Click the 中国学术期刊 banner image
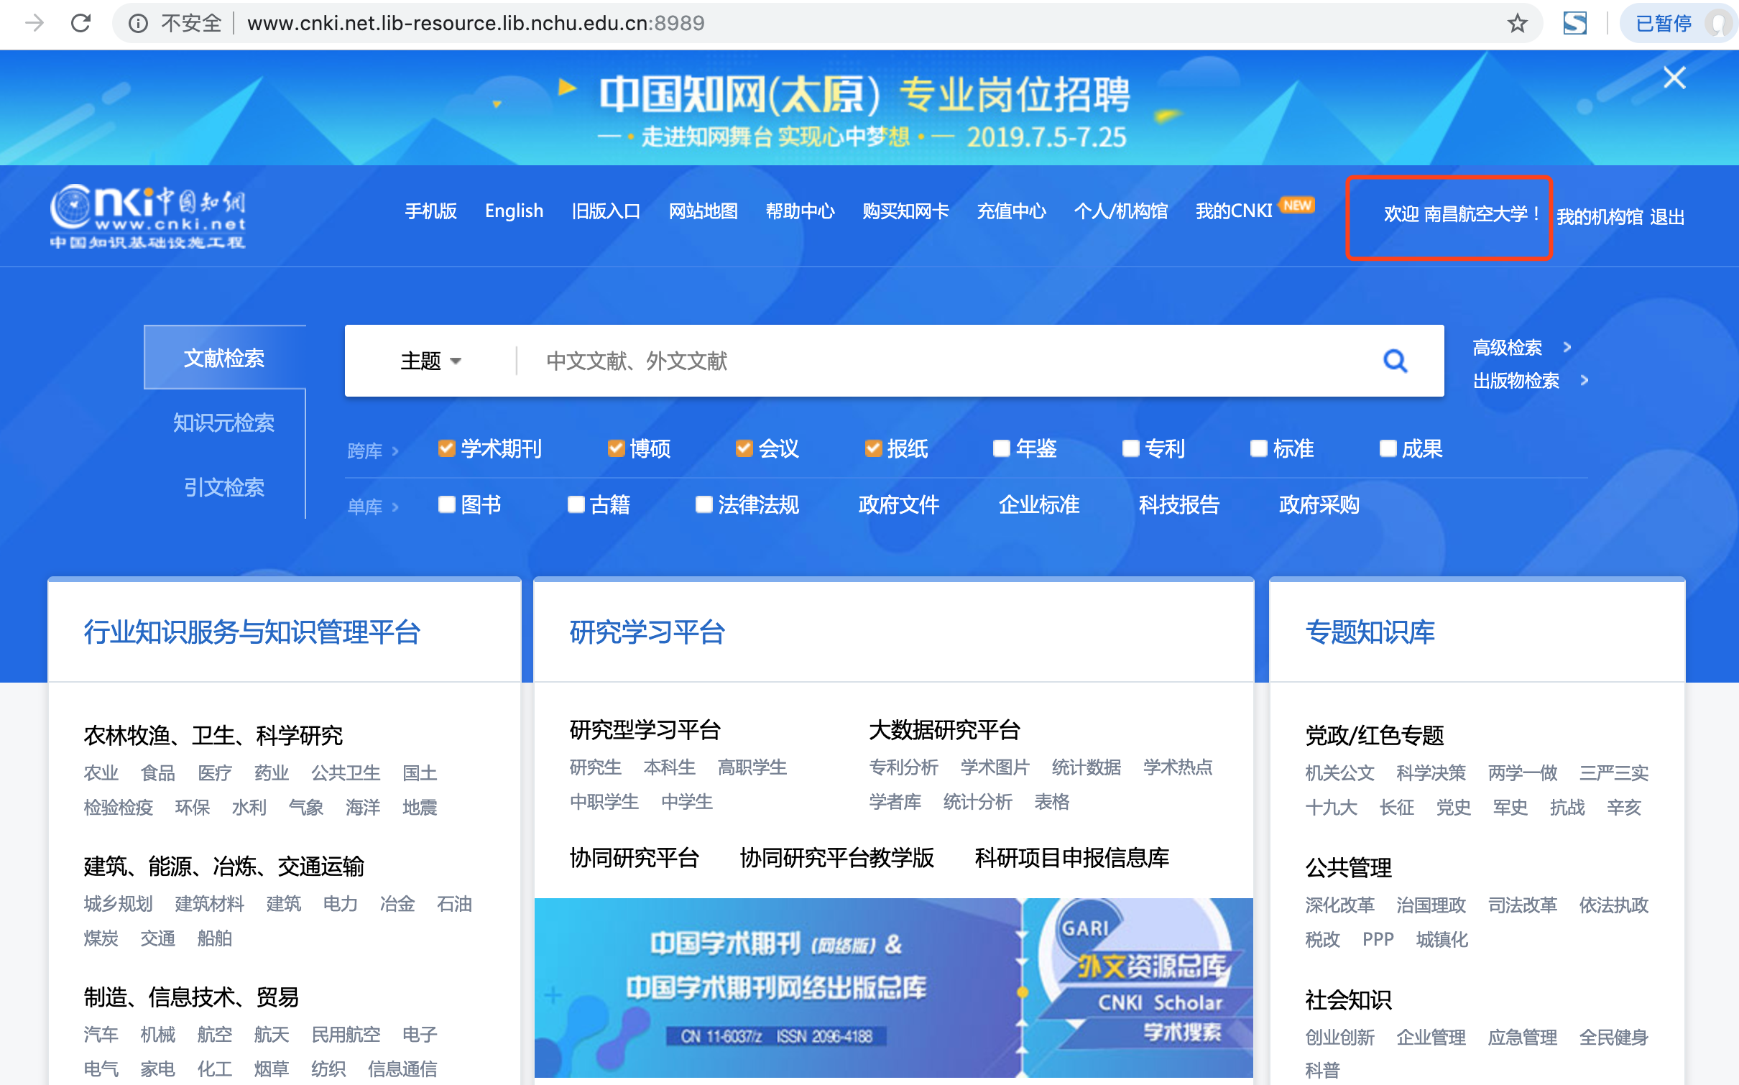 (777, 987)
